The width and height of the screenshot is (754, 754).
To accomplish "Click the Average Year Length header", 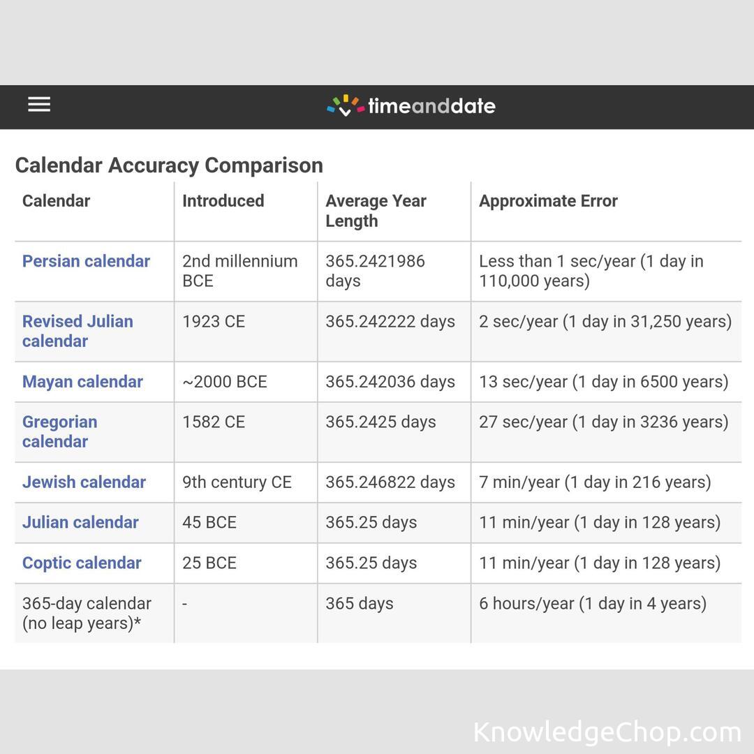I will tap(376, 211).
